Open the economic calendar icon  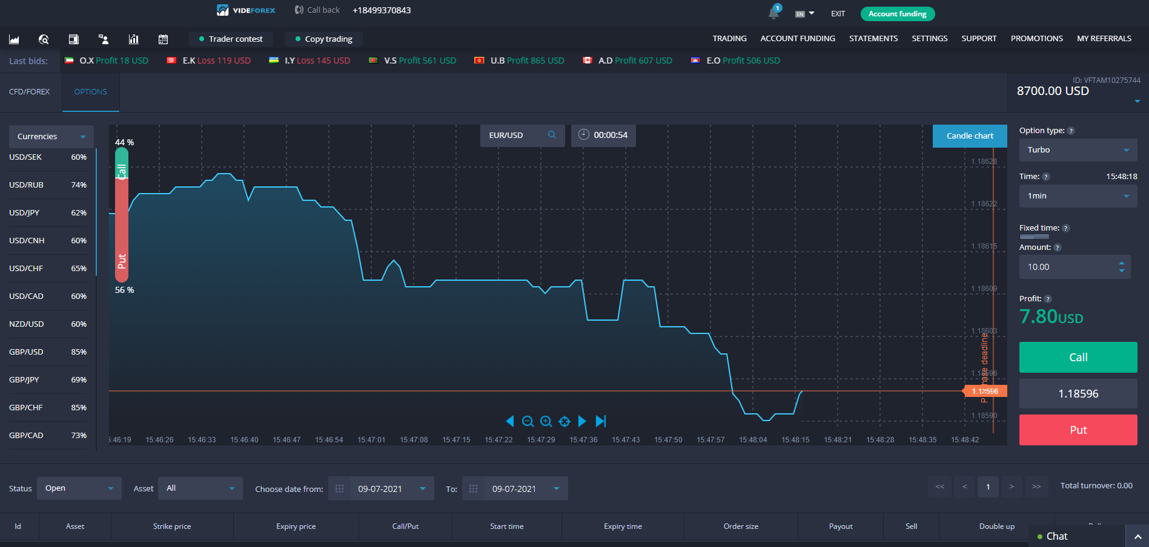coord(163,39)
